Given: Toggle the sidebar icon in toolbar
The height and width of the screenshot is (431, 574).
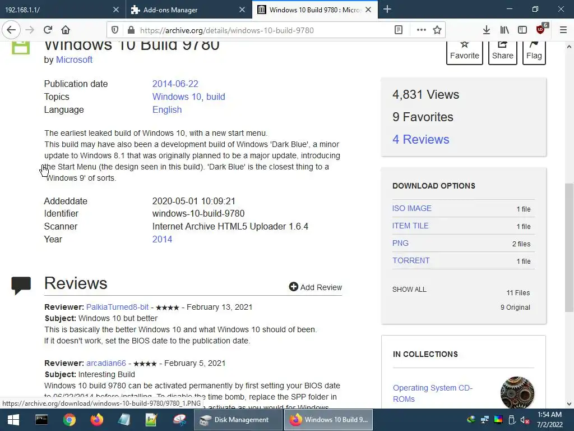Looking at the screenshot, I should 522,30.
